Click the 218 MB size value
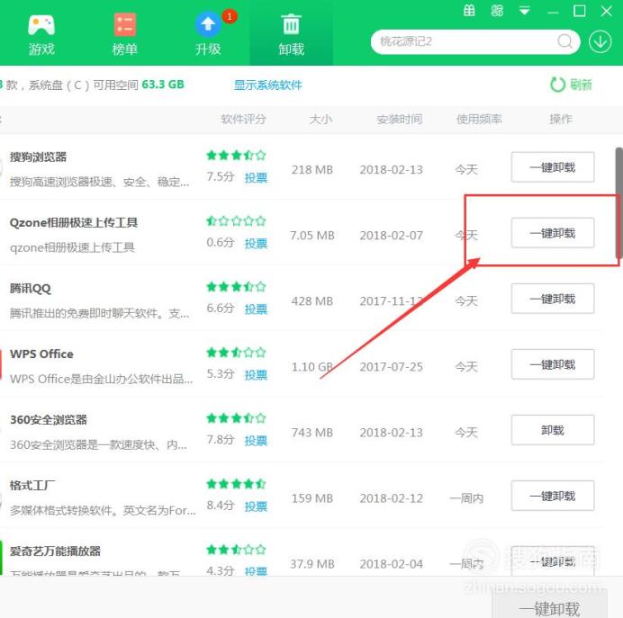This screenshot has width=623, height=618. pyautogui.click(x=312, y=170)
